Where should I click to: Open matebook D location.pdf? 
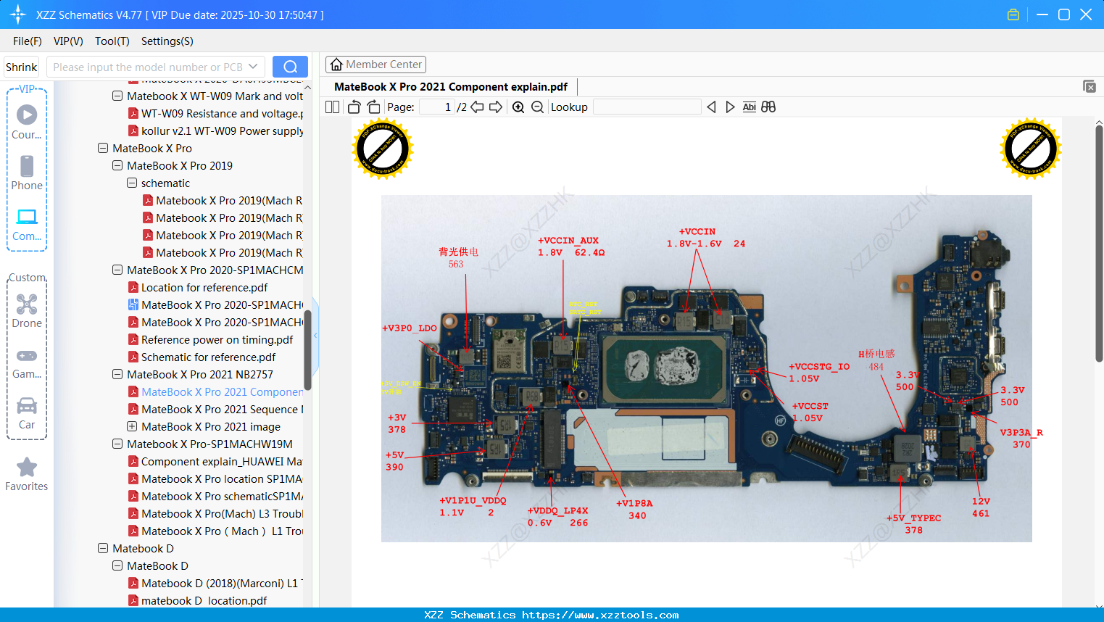(198, 600)
